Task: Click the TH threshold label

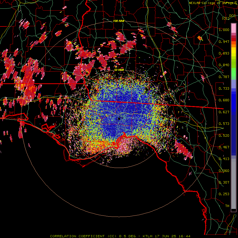Action: pos(227,206)
